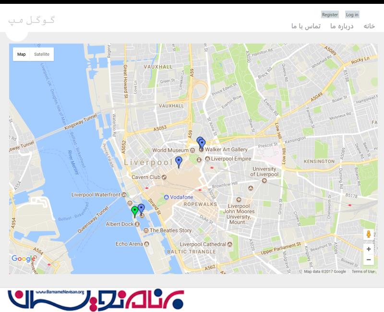Click the World Museum place icon
The image size is (384, 312).
192,150
